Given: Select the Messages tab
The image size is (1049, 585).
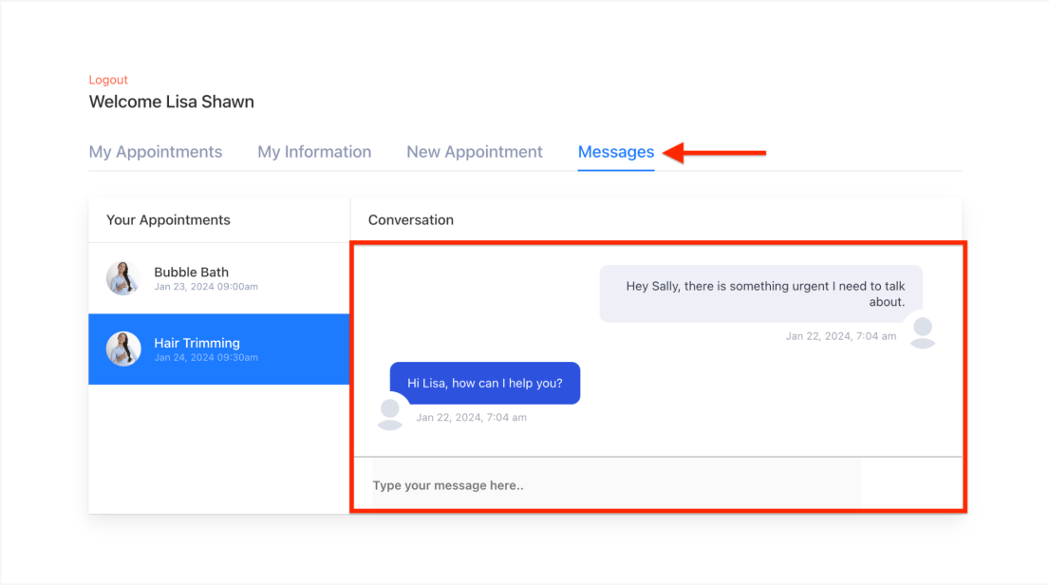Looking at the screenshot, I should tap(616, 152).
